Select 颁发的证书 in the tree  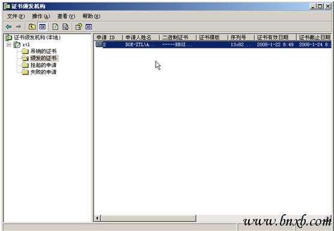44,58
